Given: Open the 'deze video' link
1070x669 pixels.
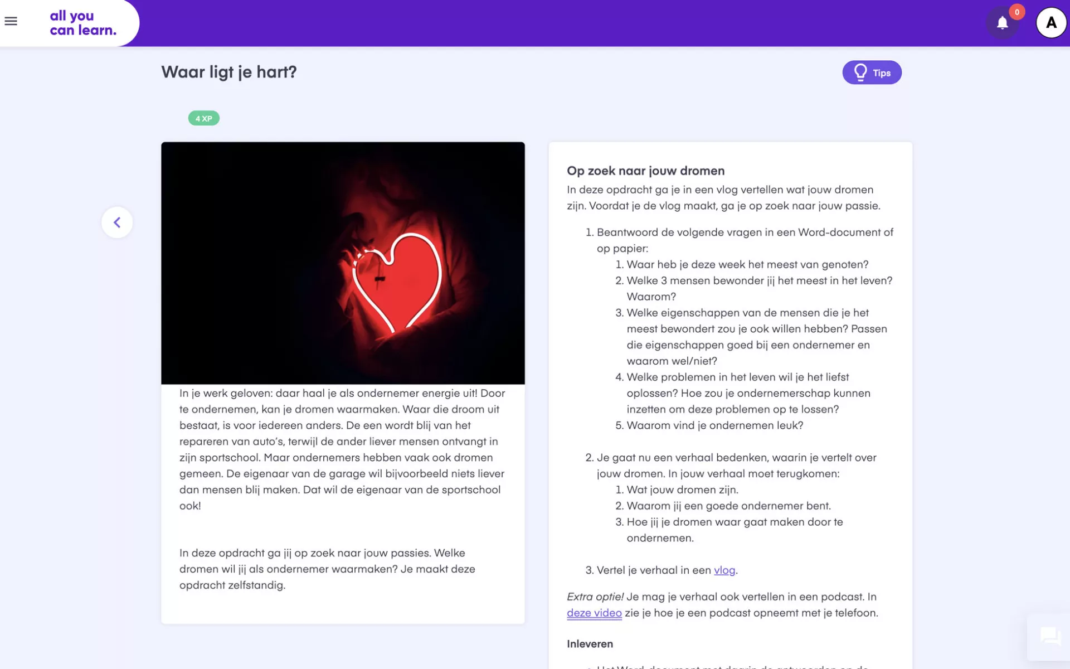Looking at the screenshot, I should pyautogui.click(x=594, y=613).
